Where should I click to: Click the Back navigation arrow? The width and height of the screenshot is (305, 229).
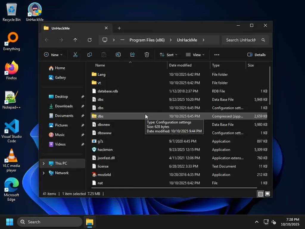(x=47, y=40)
